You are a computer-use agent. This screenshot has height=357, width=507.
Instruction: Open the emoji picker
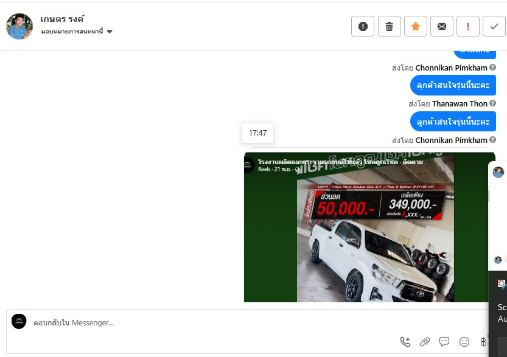click(464, 342)
